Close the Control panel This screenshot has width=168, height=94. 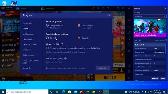point(165,8)
